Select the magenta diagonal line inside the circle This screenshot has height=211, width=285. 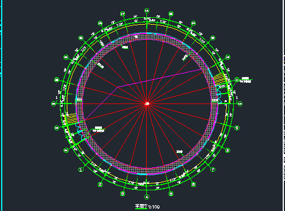(x=142, y=95)
